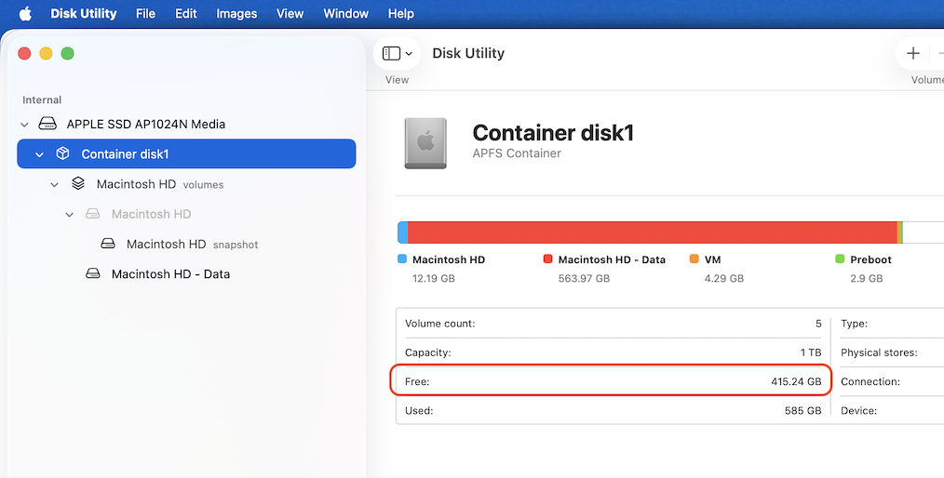Viewport: 944px width, 478px height.
Task: Open the Apple menu
Action: (25, 13)
